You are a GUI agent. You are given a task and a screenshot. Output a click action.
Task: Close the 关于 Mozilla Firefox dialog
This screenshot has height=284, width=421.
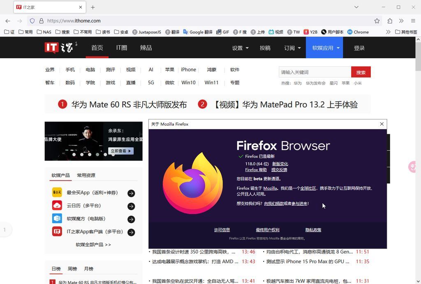coord(382,124)
